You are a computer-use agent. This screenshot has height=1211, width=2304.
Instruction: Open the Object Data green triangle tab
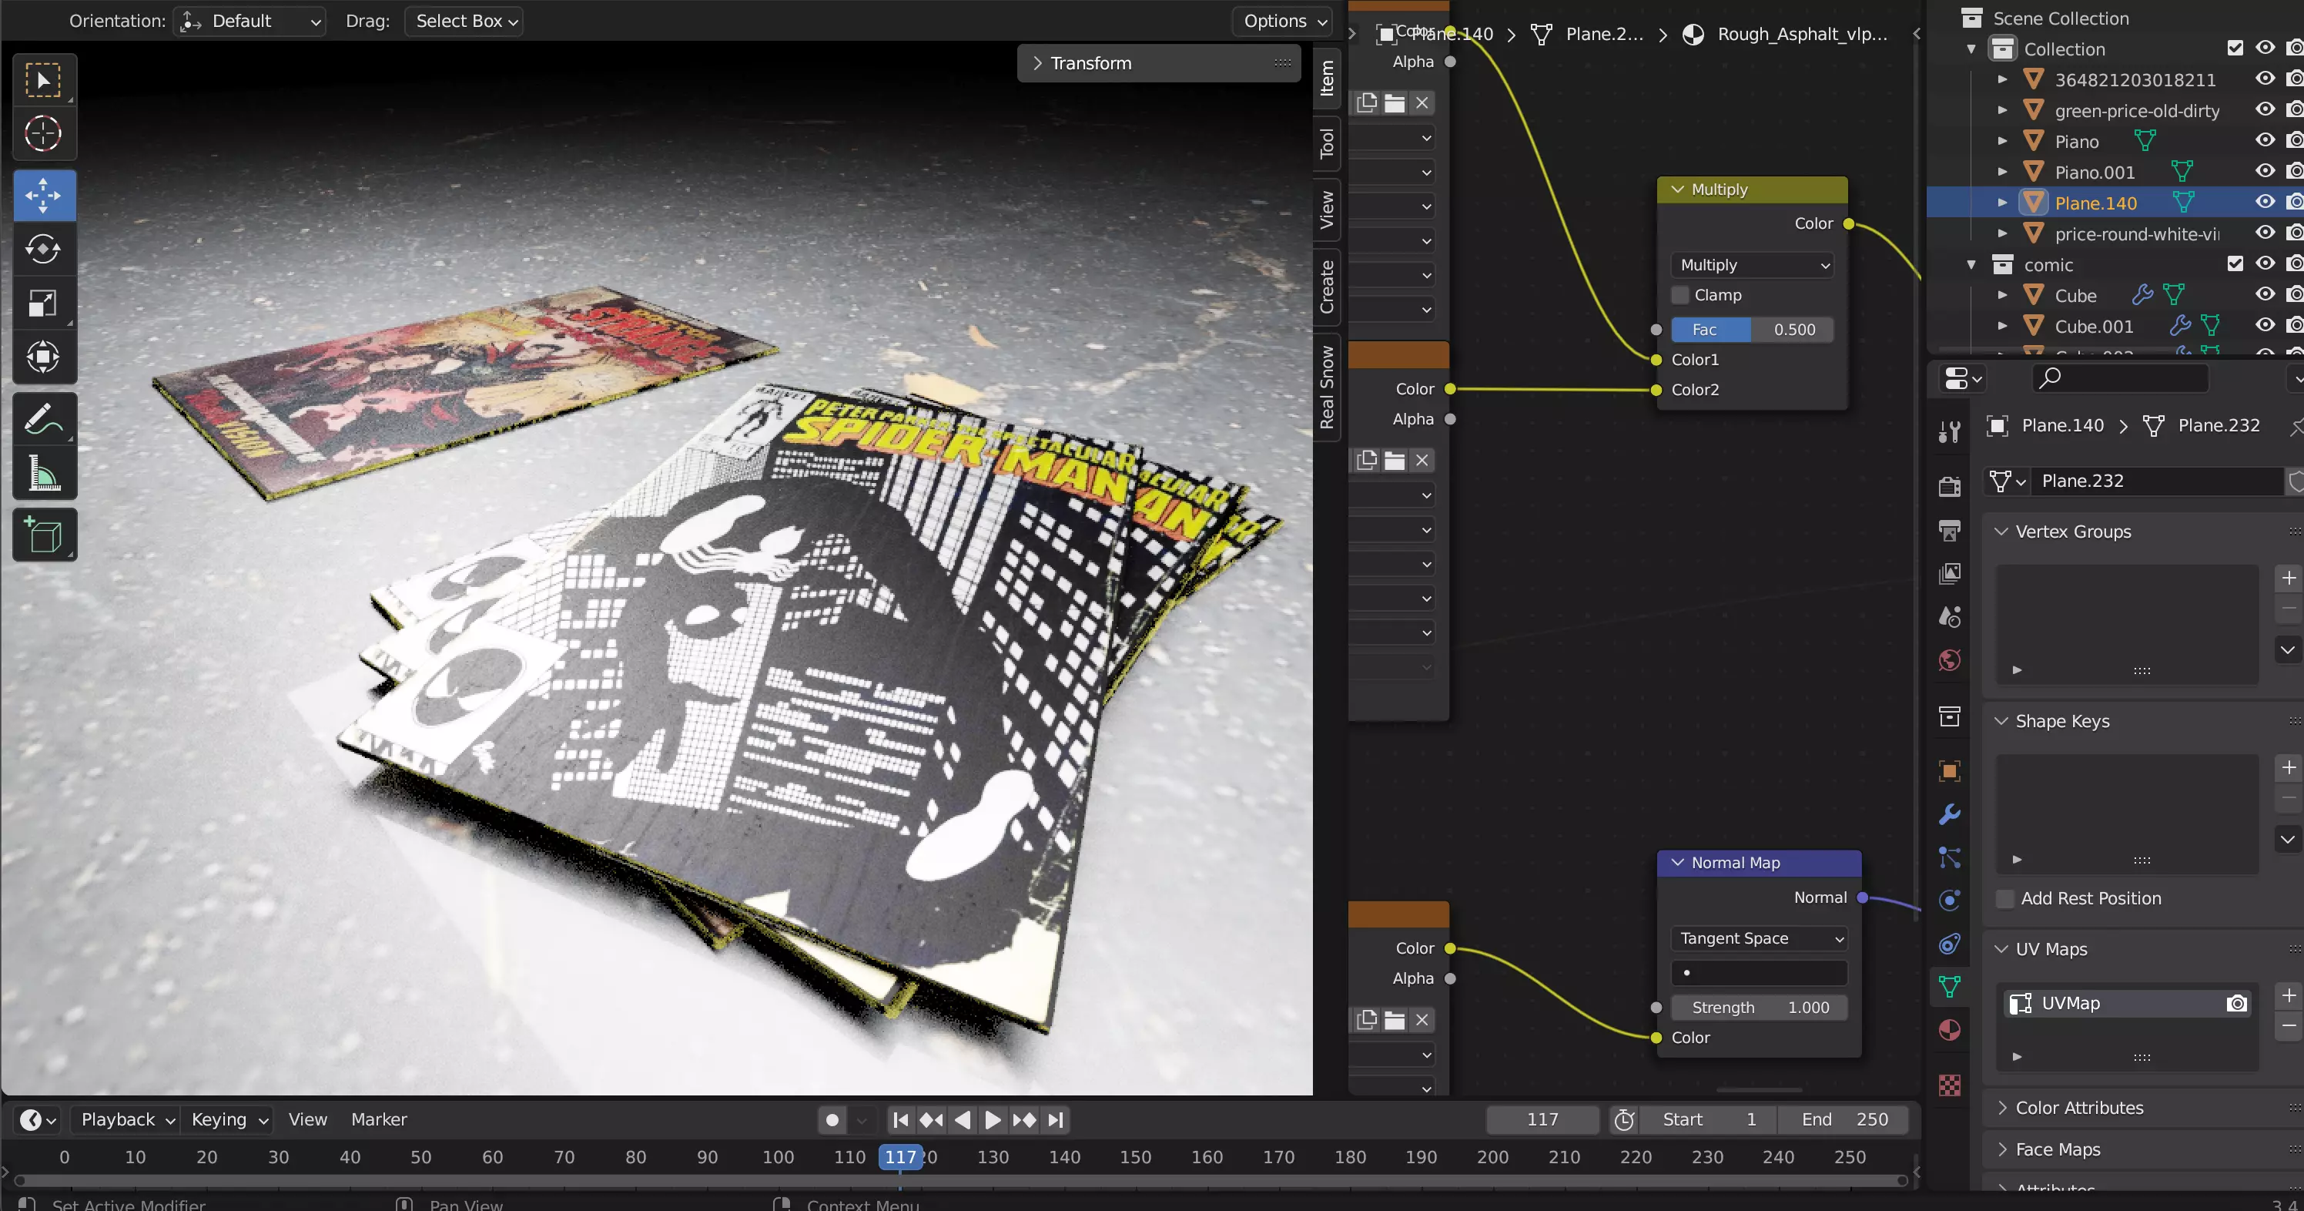pyautogui.click(x=1950, y=986)
